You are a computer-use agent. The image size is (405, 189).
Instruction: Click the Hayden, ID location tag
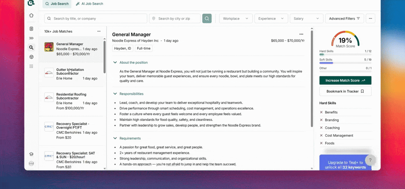coord(123,48)
